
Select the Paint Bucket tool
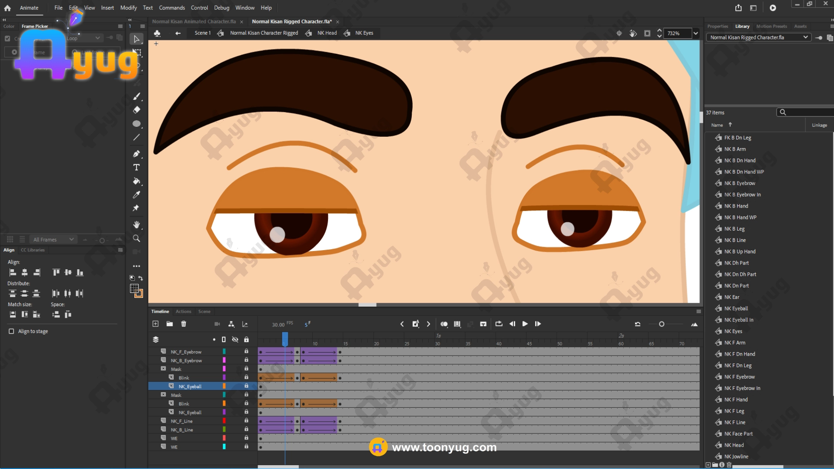136,181
